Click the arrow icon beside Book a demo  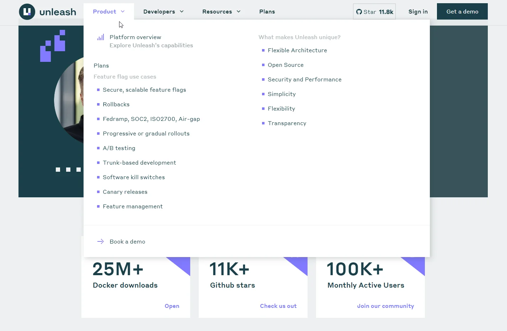coord(101,241)
